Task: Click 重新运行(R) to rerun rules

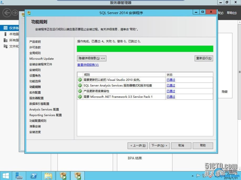Action: click(204, 58)
